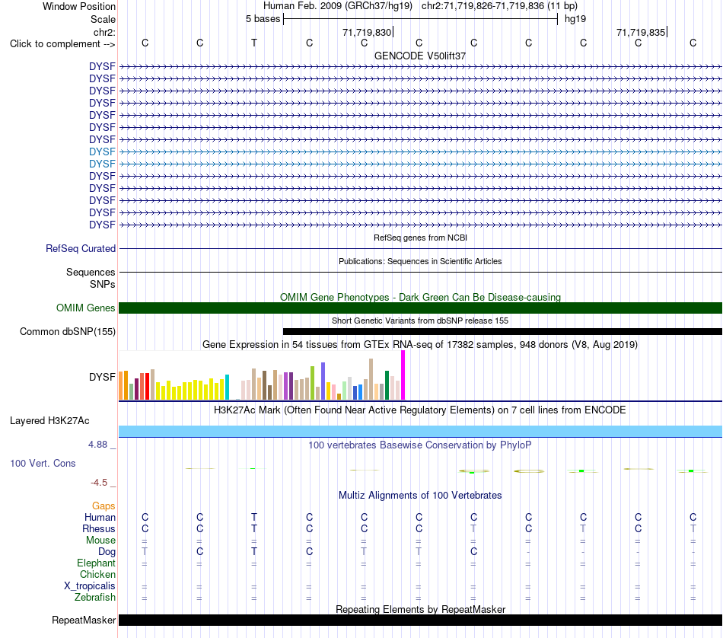Click the 'Scale' ruler label
Viewport: 723px width, 638px height.
point(103,19)
